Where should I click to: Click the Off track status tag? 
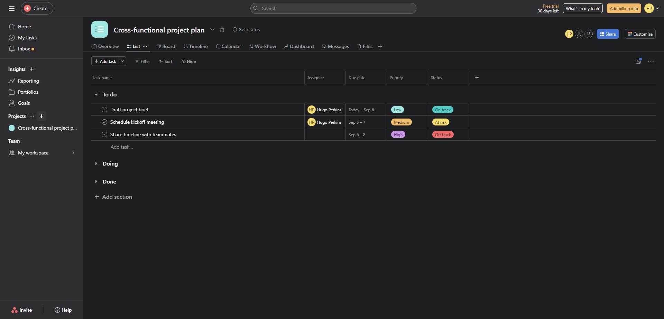[x=443, y=134]
